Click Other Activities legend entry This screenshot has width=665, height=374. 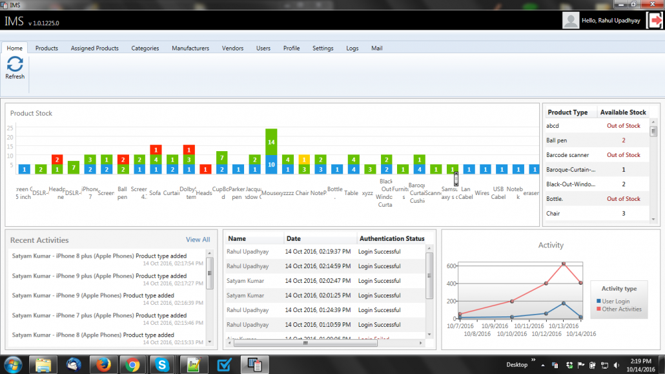619,309
